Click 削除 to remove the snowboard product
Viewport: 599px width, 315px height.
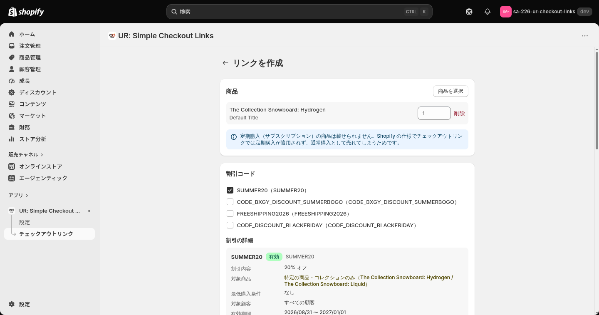[x=459, y=113]
